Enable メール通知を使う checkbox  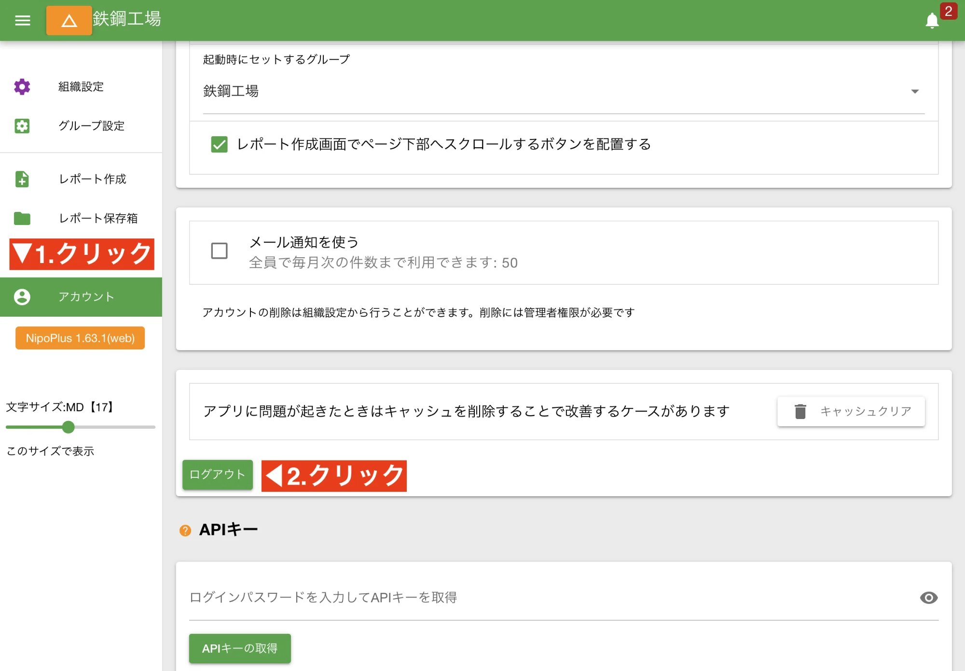pos(219,251)
